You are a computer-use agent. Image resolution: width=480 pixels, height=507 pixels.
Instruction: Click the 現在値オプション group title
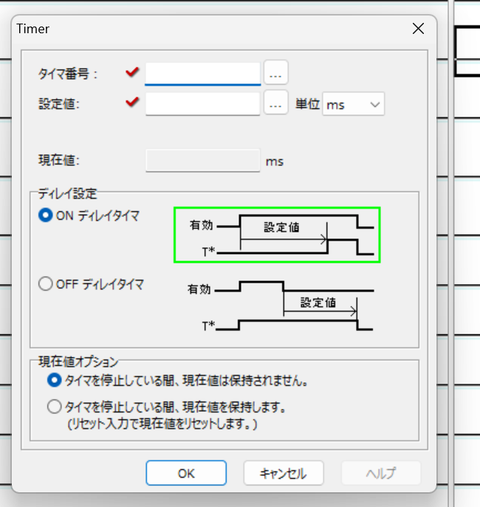tap(78, 362)
